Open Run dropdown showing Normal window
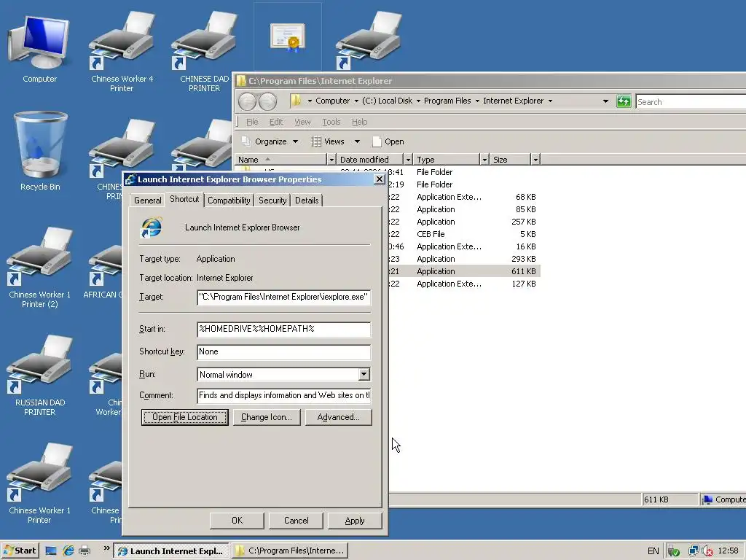This screenshot has height=560, width=746. [x=364, y=374]
